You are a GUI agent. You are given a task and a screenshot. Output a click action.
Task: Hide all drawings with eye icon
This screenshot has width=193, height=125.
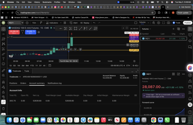(x=3, y=97)
